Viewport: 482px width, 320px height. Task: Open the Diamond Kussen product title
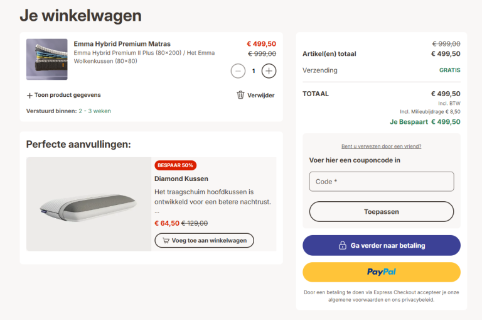(x=181, y=179)
